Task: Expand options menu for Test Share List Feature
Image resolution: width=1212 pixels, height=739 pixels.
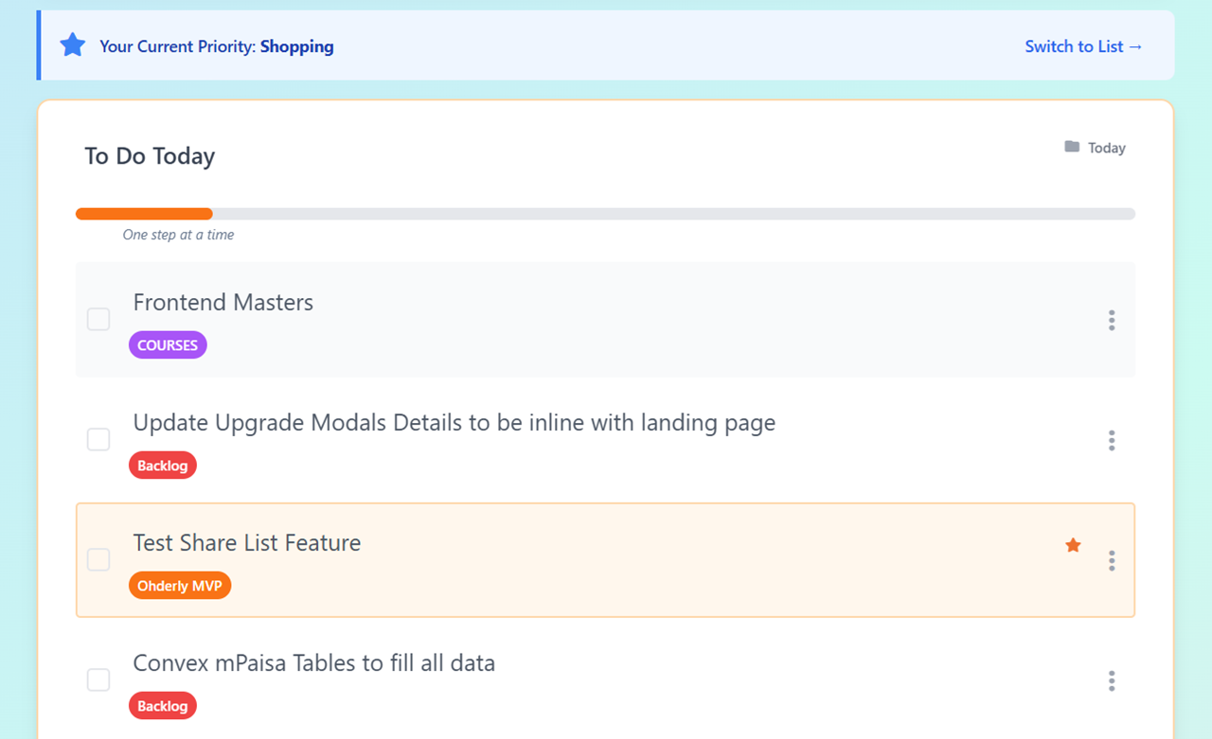Action: [x=1112, y=561]
